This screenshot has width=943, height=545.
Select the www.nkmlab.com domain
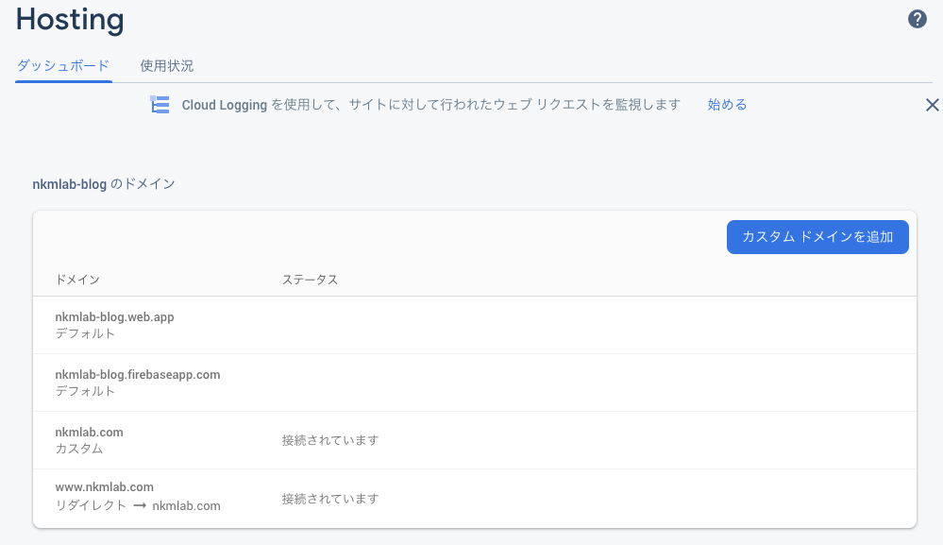pyautogui.click(x=104, y=487)
